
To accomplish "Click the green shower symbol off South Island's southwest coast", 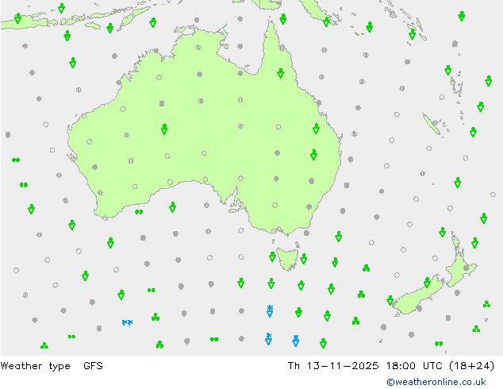I will tap(390, 300).
